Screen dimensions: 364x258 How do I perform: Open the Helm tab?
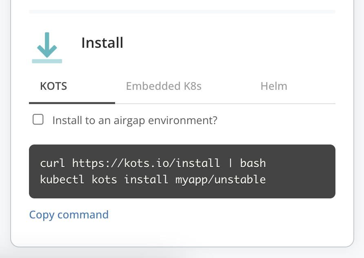pos(274,86)
